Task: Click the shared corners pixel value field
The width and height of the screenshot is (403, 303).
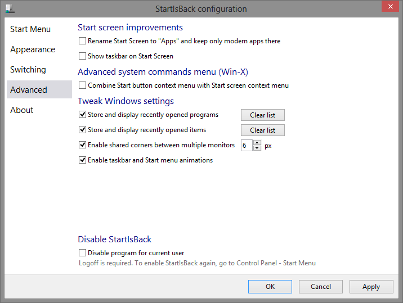Action: pyautogui.click(x=247, y=146)
